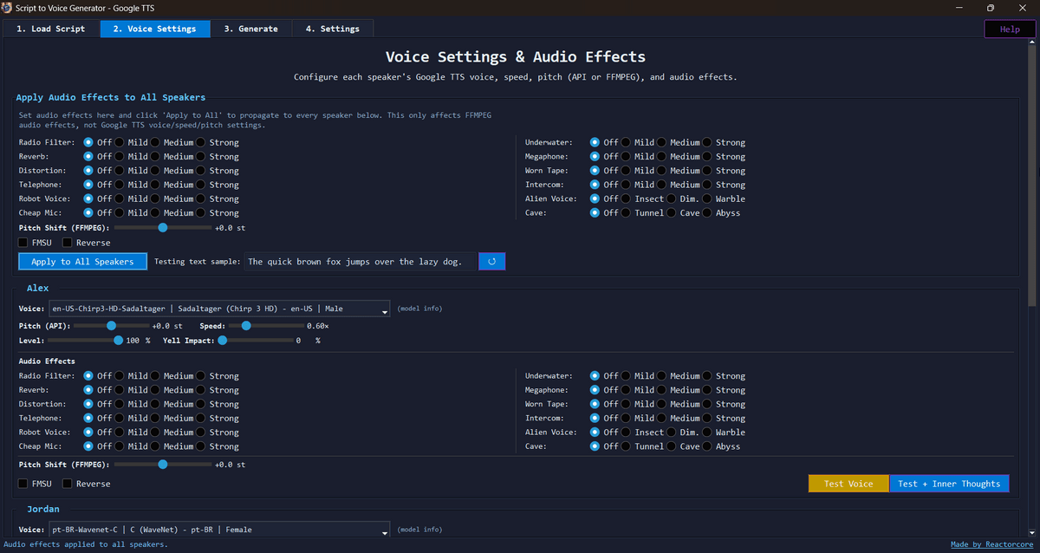
Task: Go to the 4. Settings tab
Action: coord(333,29)
